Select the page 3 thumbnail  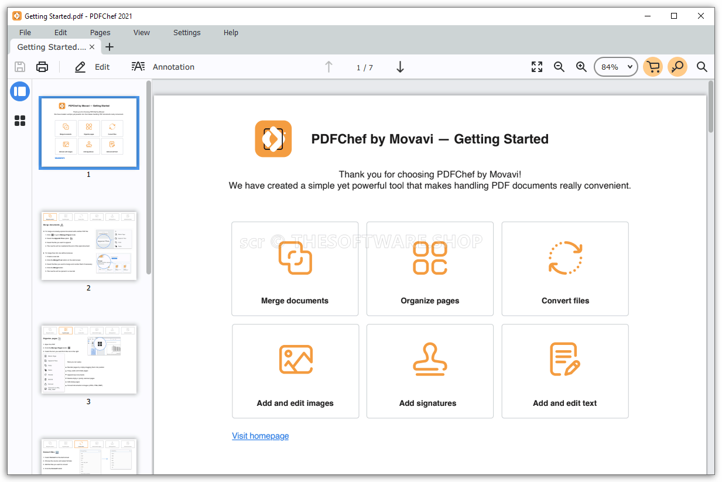tap(89, 360)
